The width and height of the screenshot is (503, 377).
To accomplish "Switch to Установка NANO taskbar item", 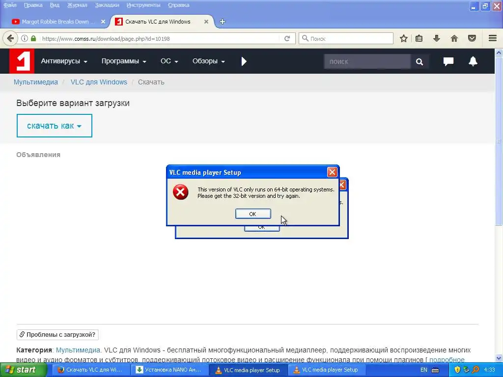I will (169, 370).
